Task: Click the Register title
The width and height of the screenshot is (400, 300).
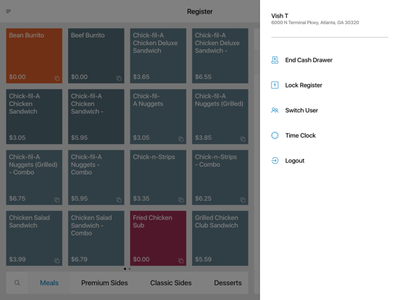Action: (200, 12)
